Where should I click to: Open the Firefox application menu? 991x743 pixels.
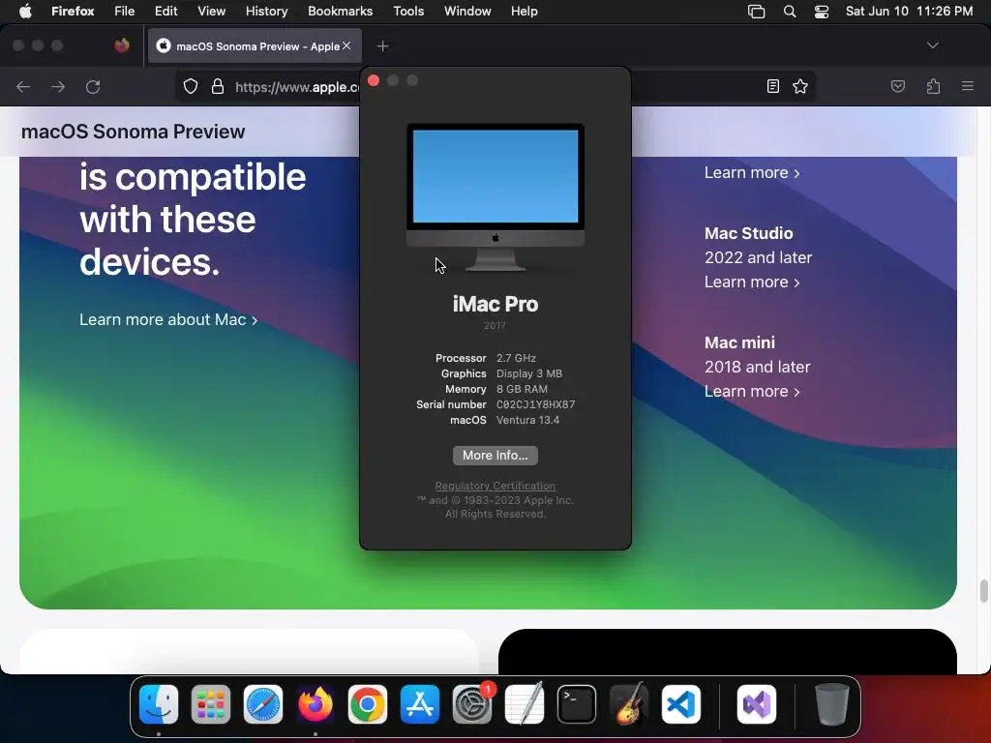pyautogui.click(x=73, y=12)
